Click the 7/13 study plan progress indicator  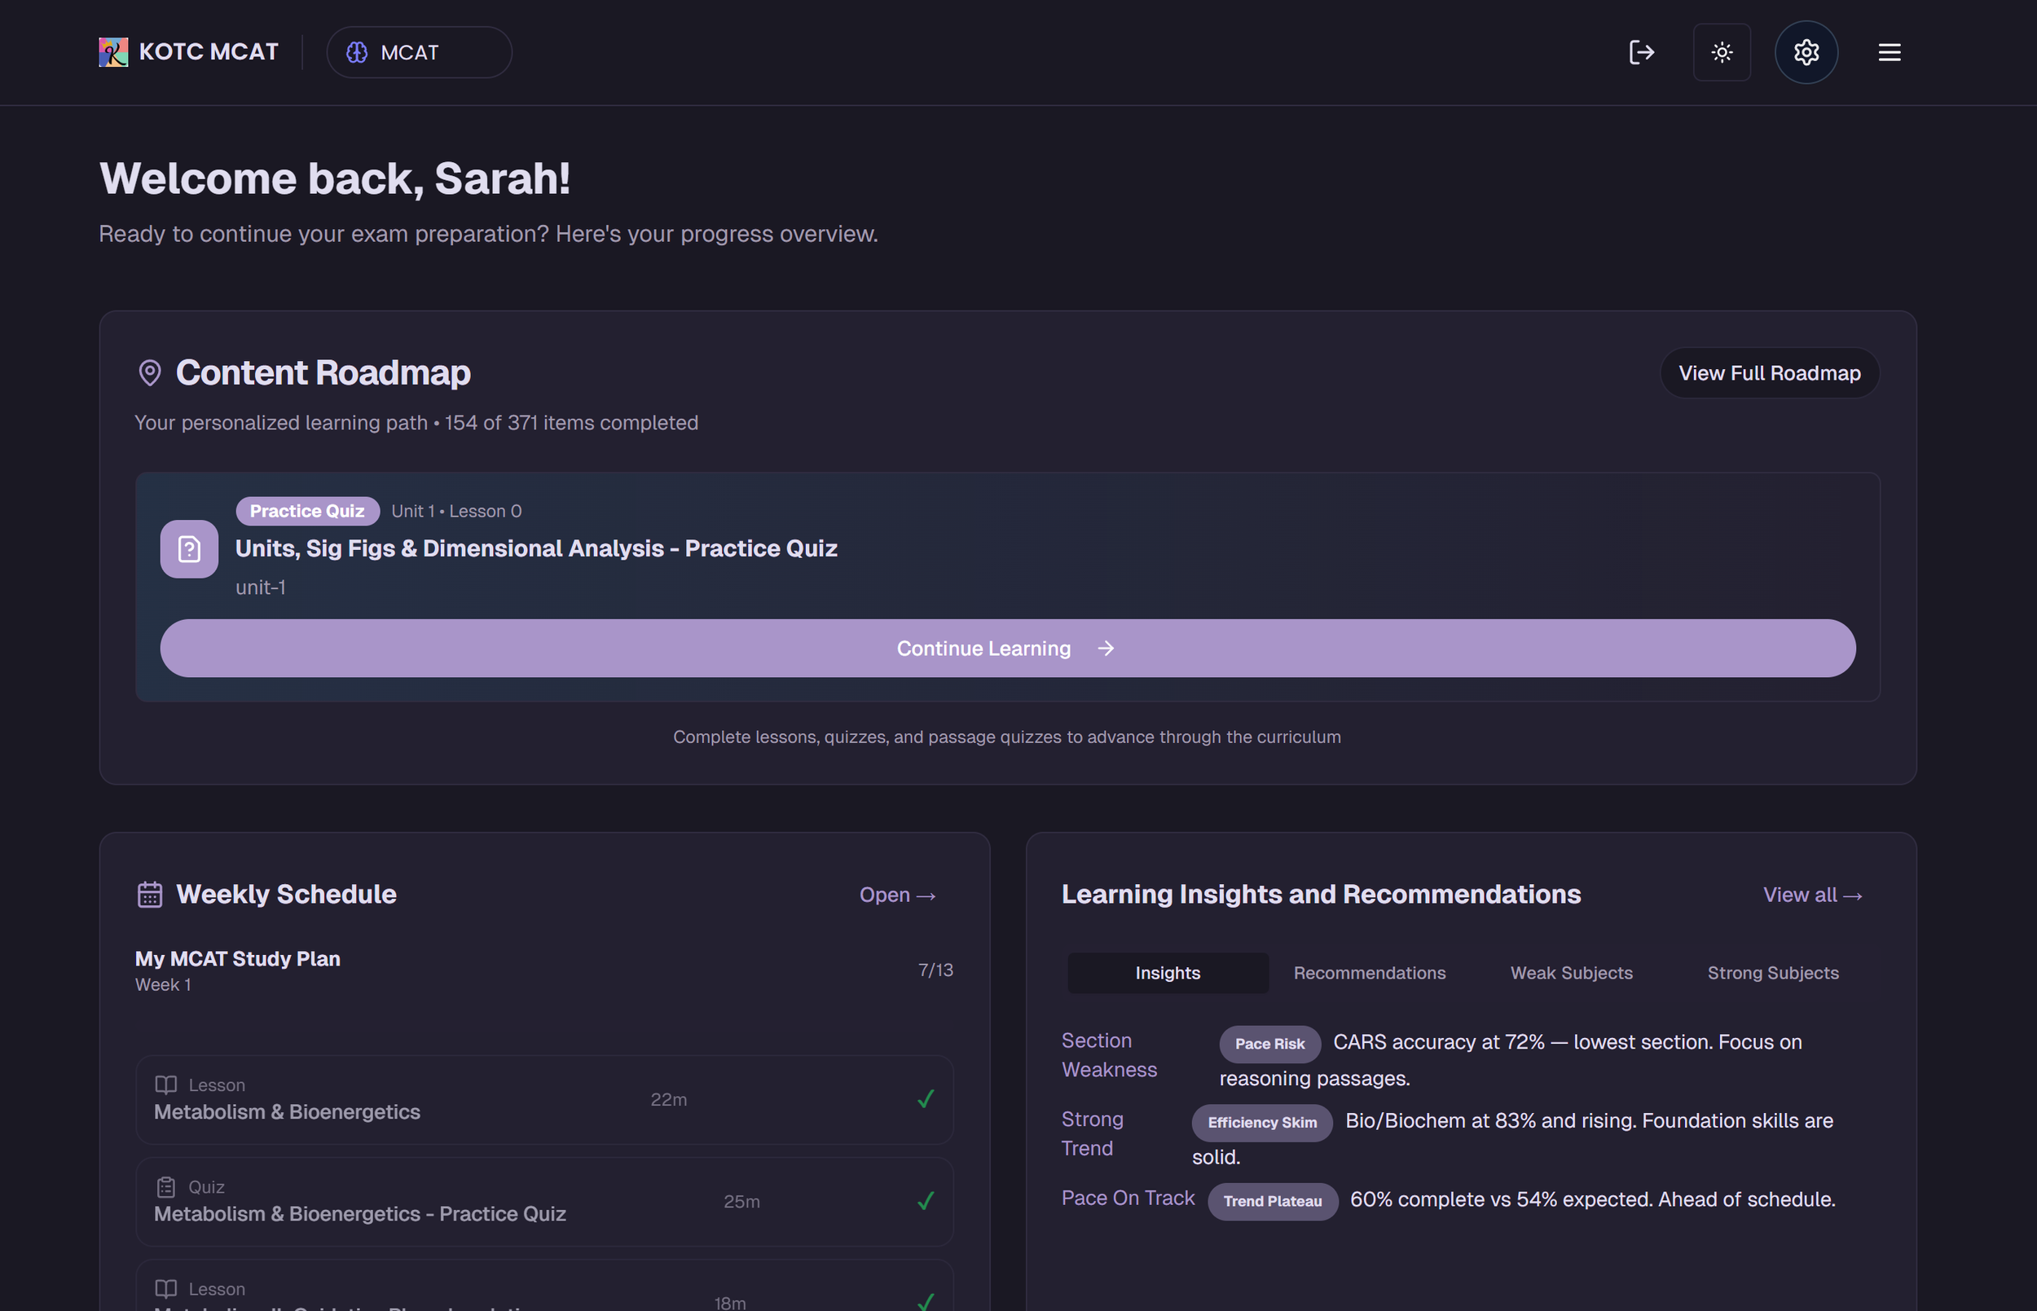click(x=936, y=969)
